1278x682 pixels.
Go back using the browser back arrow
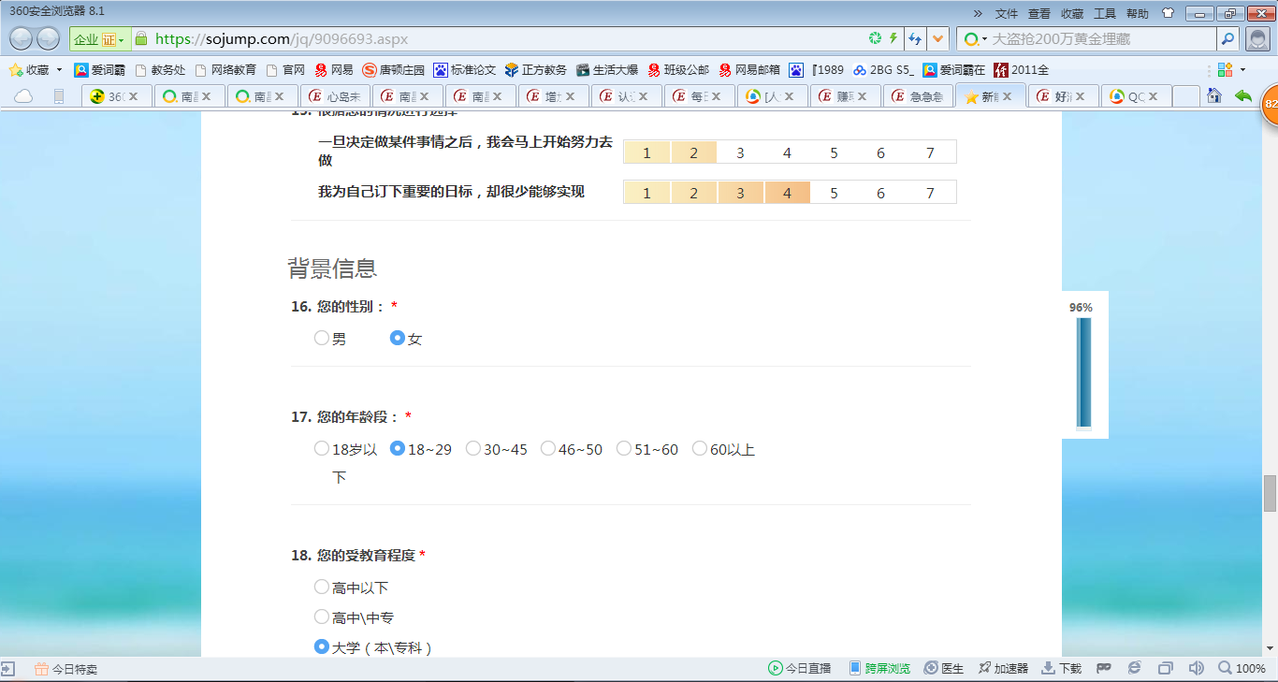(x=22, y=39)
